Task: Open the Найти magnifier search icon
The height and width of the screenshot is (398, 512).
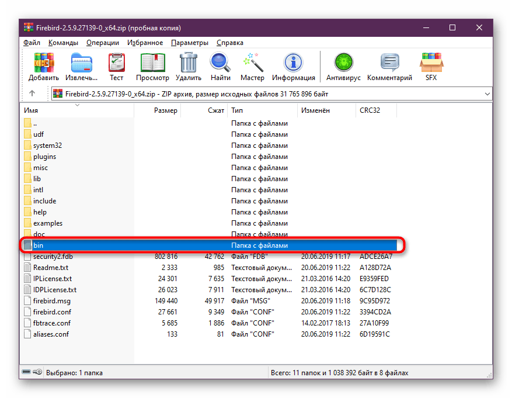Action: [x=221, y=63]
